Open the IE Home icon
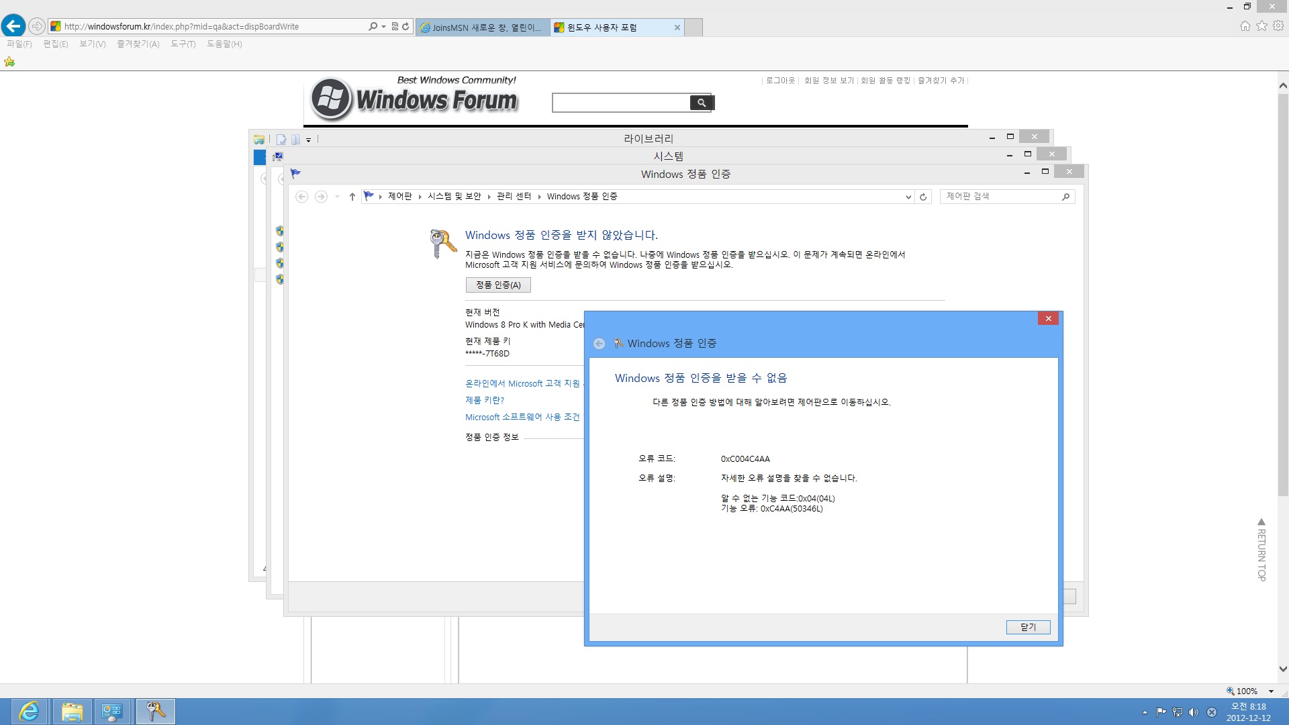The image size is (1289, 725). tap(1245, 26)
